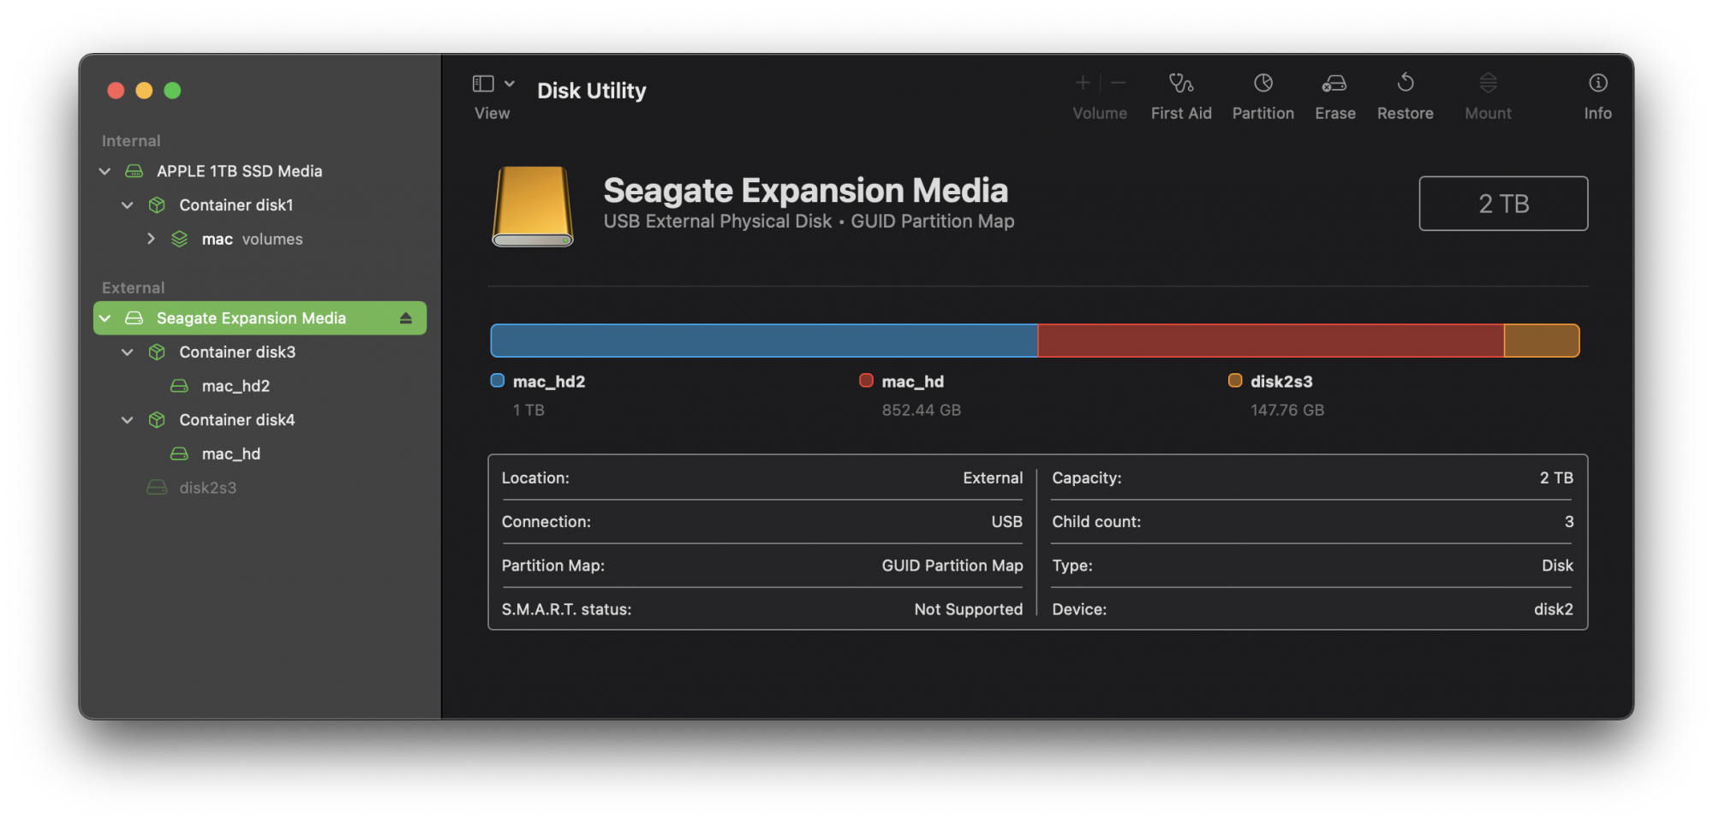Click the orange disk2s3 legend dot
The image size is (1713, 824).
(x=1235, y=381)
